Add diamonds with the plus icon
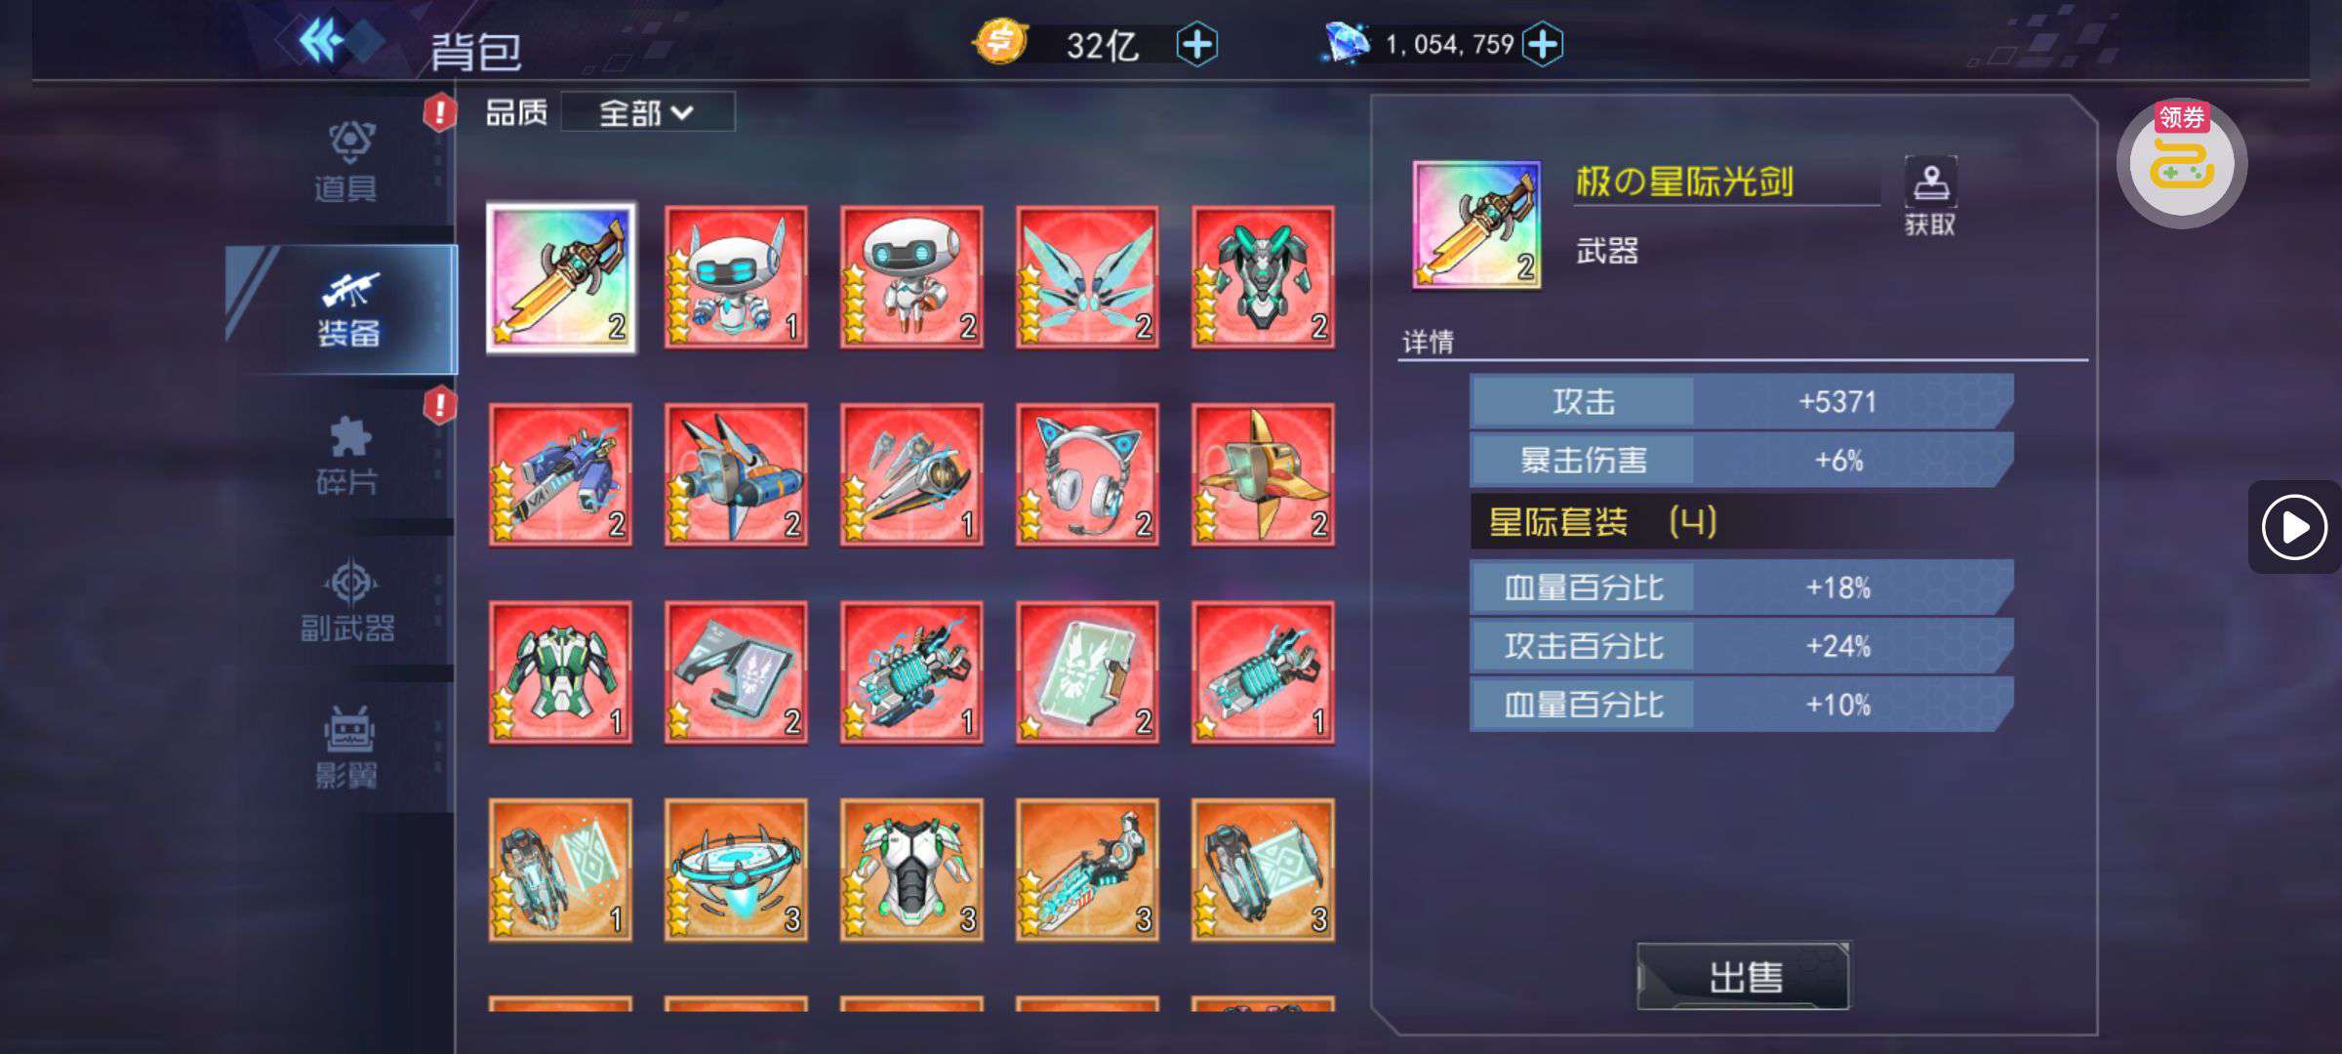This screenshot has width=2342, height=1054. pos(1542,44)
